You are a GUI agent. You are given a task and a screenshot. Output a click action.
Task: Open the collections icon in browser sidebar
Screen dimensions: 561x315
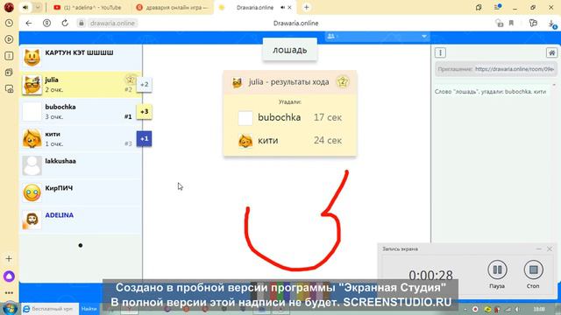[9, 72]
